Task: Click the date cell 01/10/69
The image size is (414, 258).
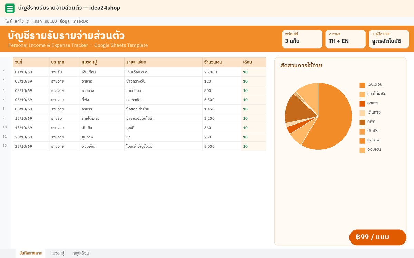Action: coord(31,72)
